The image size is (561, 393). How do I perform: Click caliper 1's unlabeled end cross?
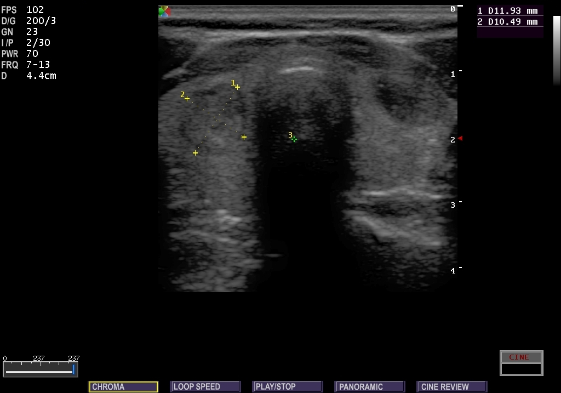click(x=195, y=153)
